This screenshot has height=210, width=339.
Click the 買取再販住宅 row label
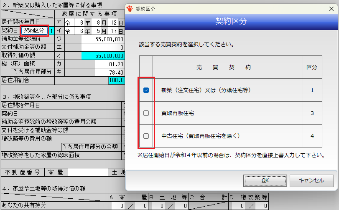178,113
